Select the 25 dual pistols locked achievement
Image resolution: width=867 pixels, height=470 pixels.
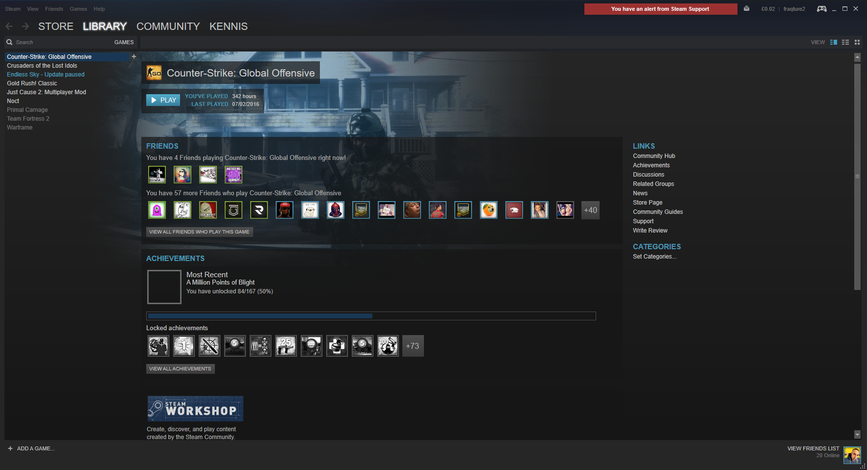tap(286, 346)
